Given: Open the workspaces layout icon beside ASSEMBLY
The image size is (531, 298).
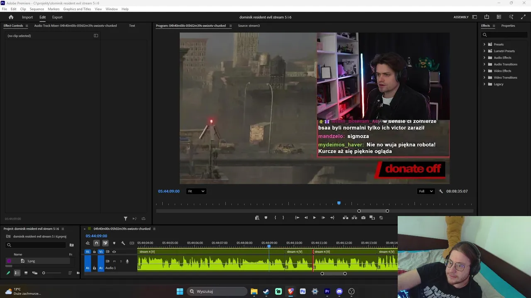Looking at the screenshot, I should pos(475,17).
